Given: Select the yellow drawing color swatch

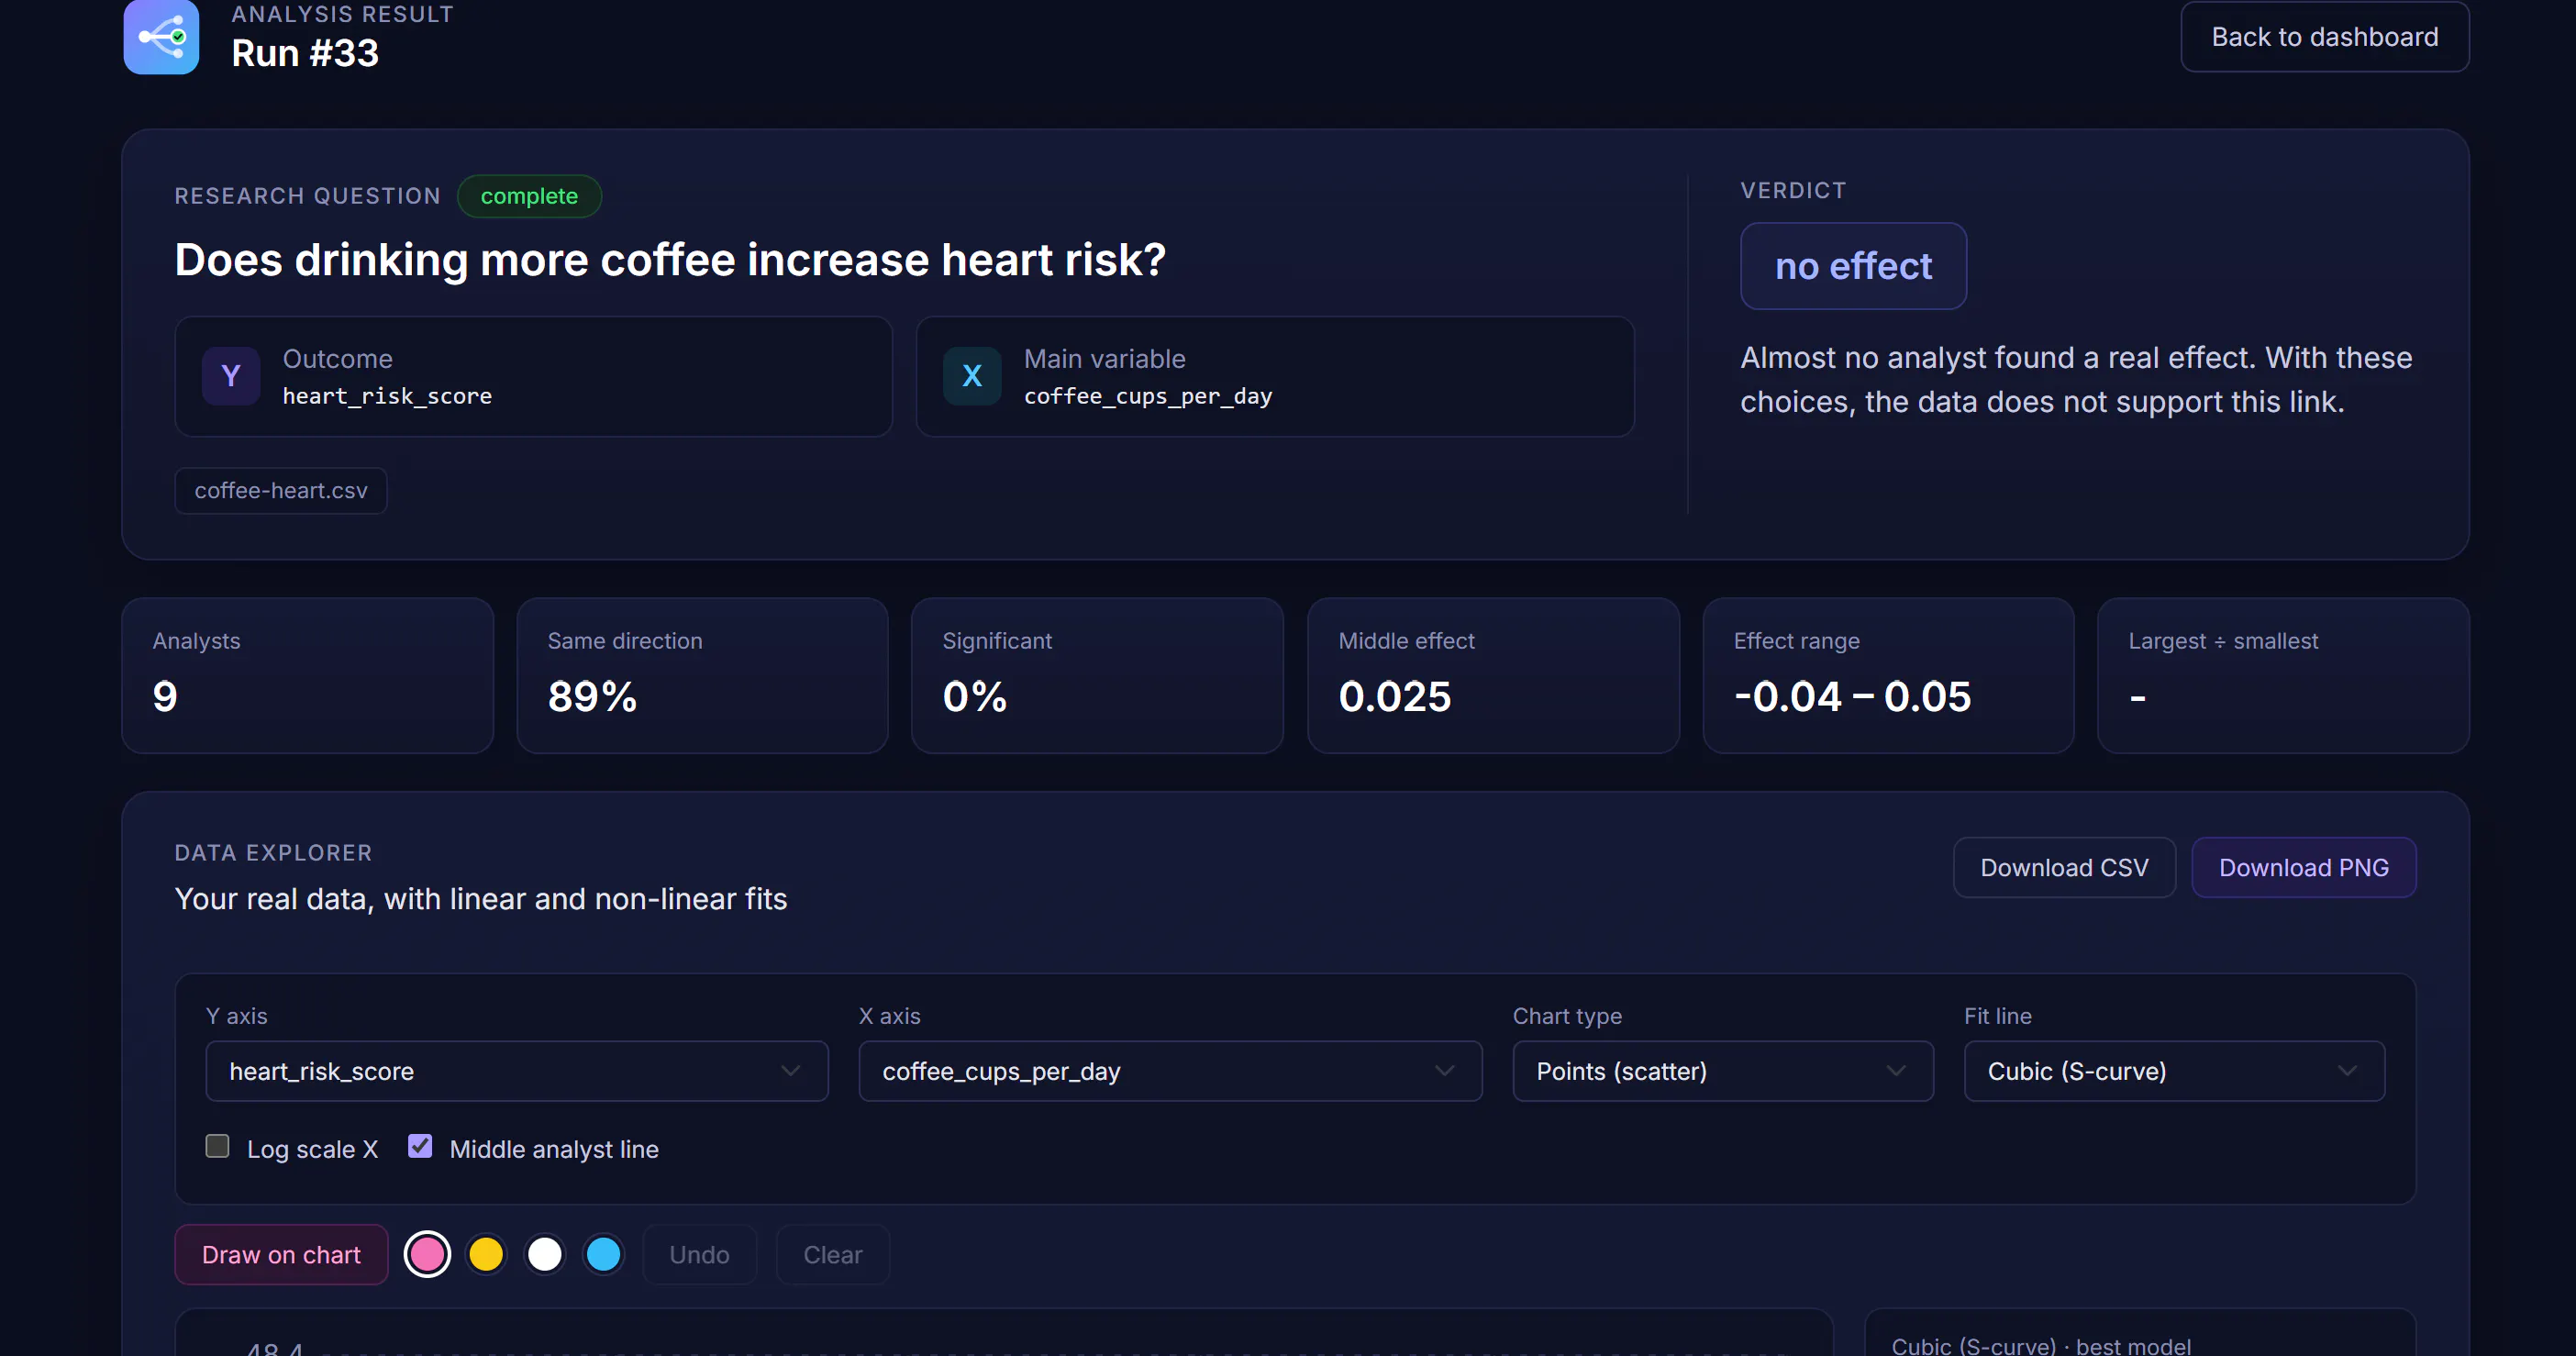Looking at the screenshot, I should (x=486, y=1254).
